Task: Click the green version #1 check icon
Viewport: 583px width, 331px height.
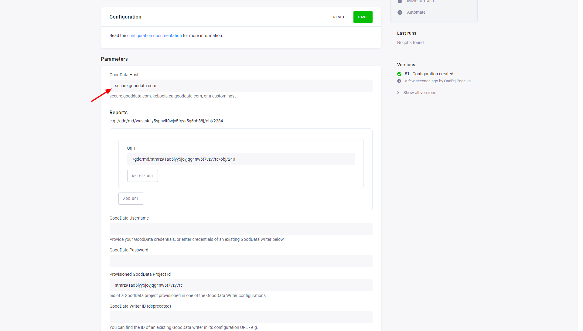Action: (399, 74)
